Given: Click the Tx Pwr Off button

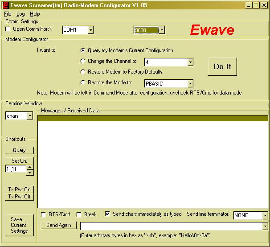Looking at the screenshot, I should coord(19,197).
